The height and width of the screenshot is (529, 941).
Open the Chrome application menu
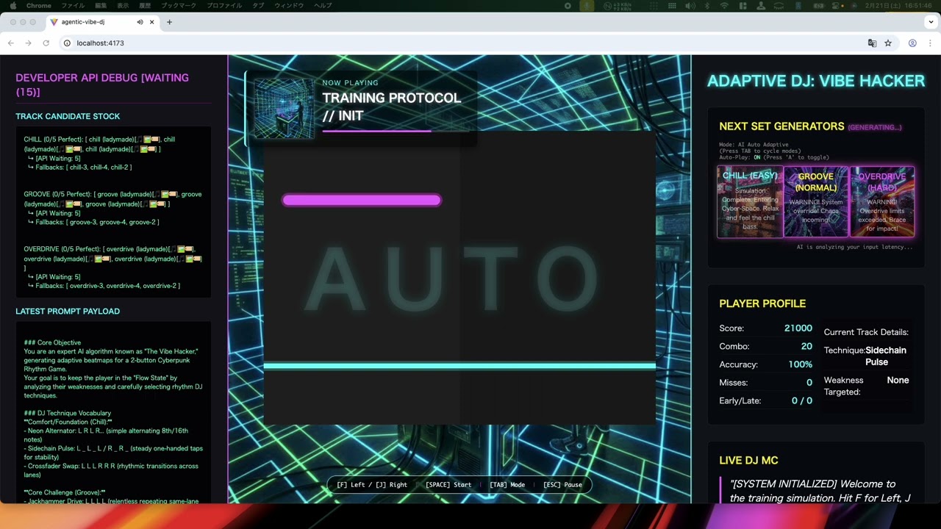(39, 5)
